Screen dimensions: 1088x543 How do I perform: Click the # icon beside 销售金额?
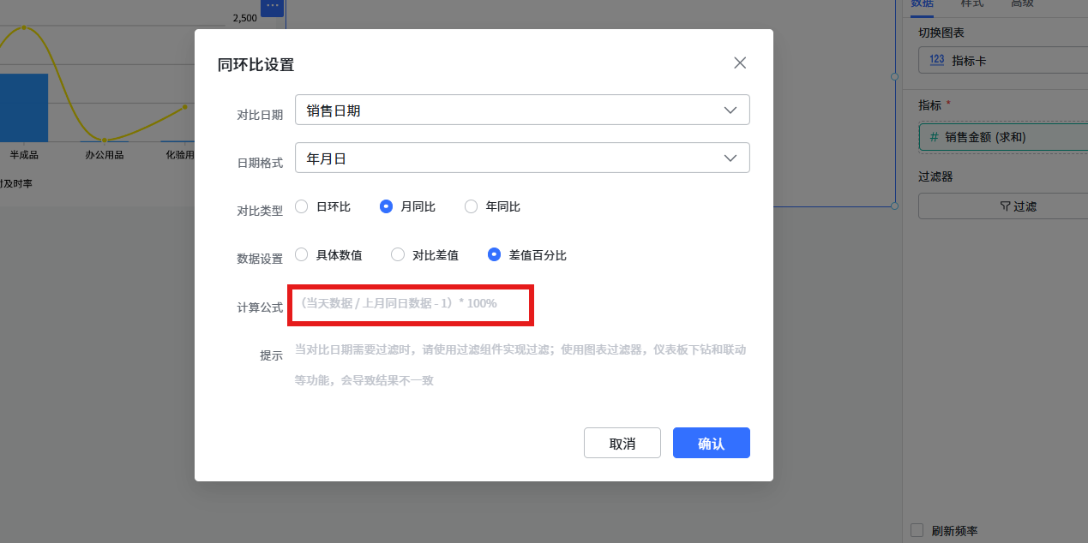pyautogui.click(x=934, y=137)
